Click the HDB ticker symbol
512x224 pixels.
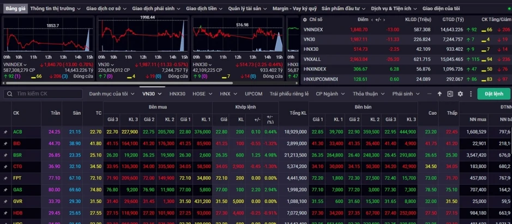17,213
